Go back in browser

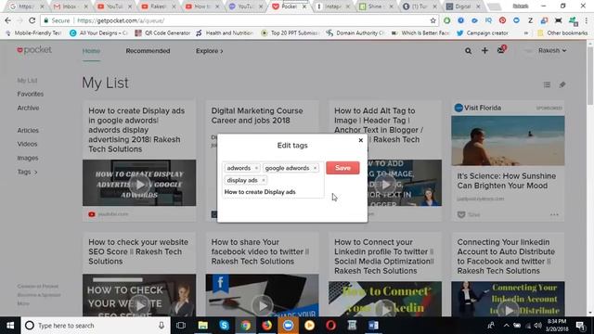8,20
